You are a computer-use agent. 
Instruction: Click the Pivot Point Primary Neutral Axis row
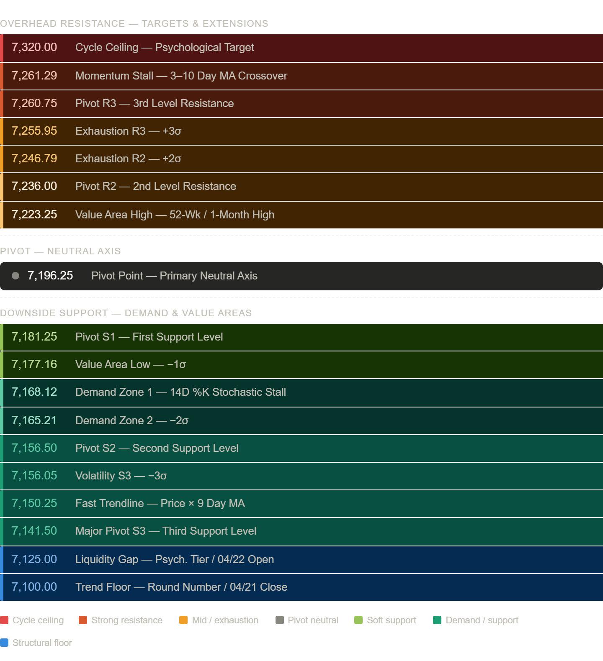(301, 276)
